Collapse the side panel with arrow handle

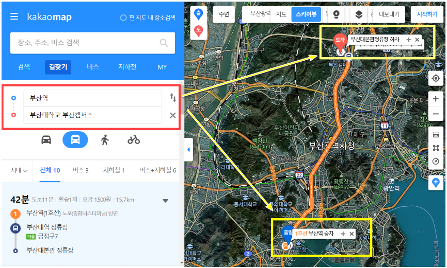tap(188, 150)
